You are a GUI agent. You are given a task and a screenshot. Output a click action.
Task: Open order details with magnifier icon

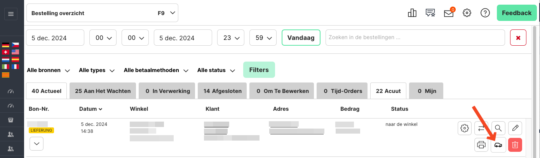(x=498, y=127)
